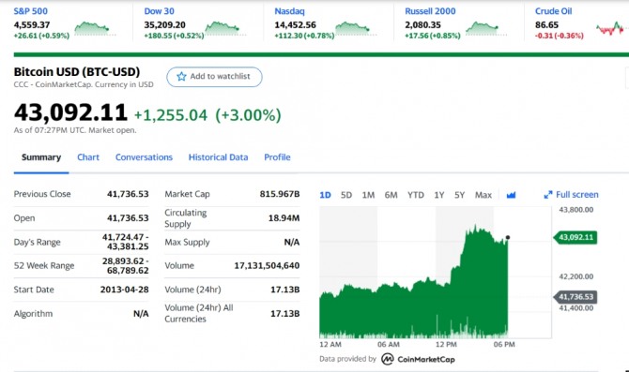Open the Profile tab
The height and width of the screenshot is (372, 629).
pyautogui.click(x=277, y=157)
